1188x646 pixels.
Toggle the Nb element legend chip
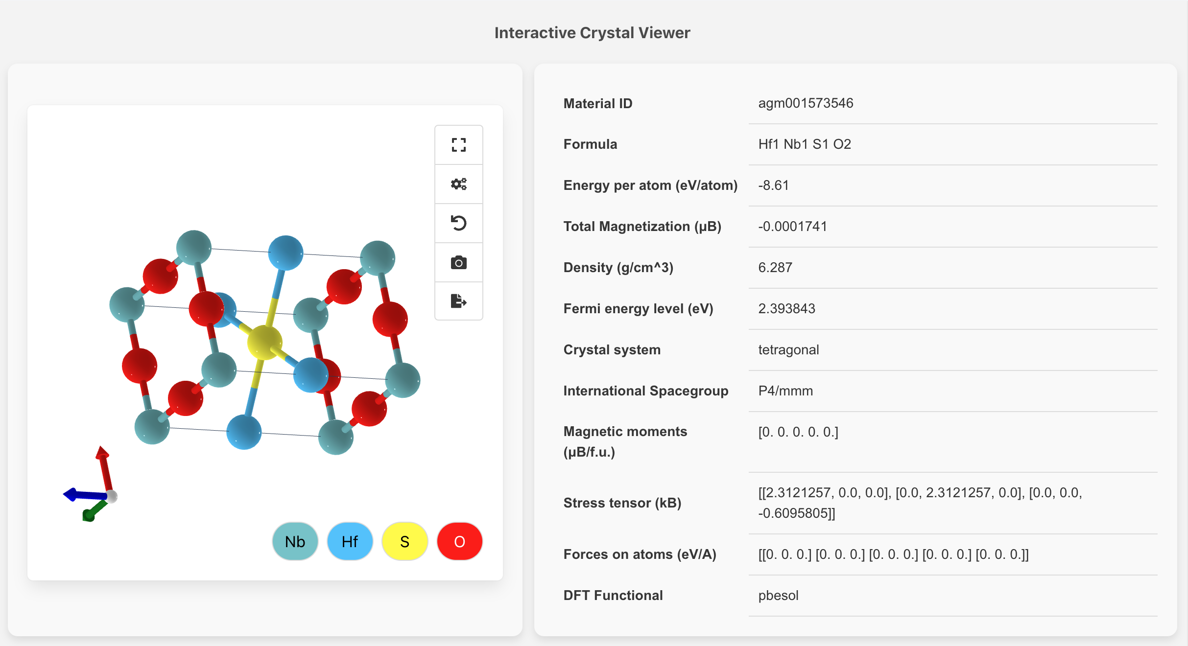[x=295, y=541]
